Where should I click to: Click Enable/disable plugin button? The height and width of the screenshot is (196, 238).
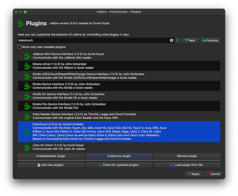click(x=51, y=156)
